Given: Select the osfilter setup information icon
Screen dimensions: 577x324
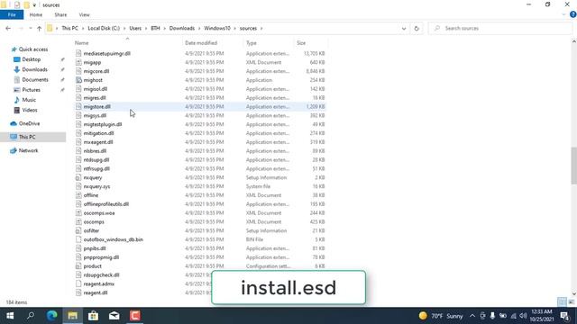Looking at the screenshot, I should pos(78,230).
